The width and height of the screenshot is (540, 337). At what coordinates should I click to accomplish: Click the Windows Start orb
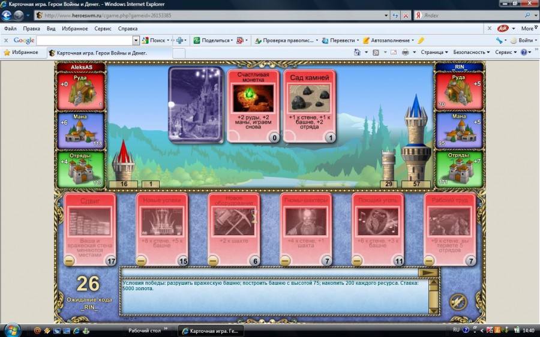point(11,330)
